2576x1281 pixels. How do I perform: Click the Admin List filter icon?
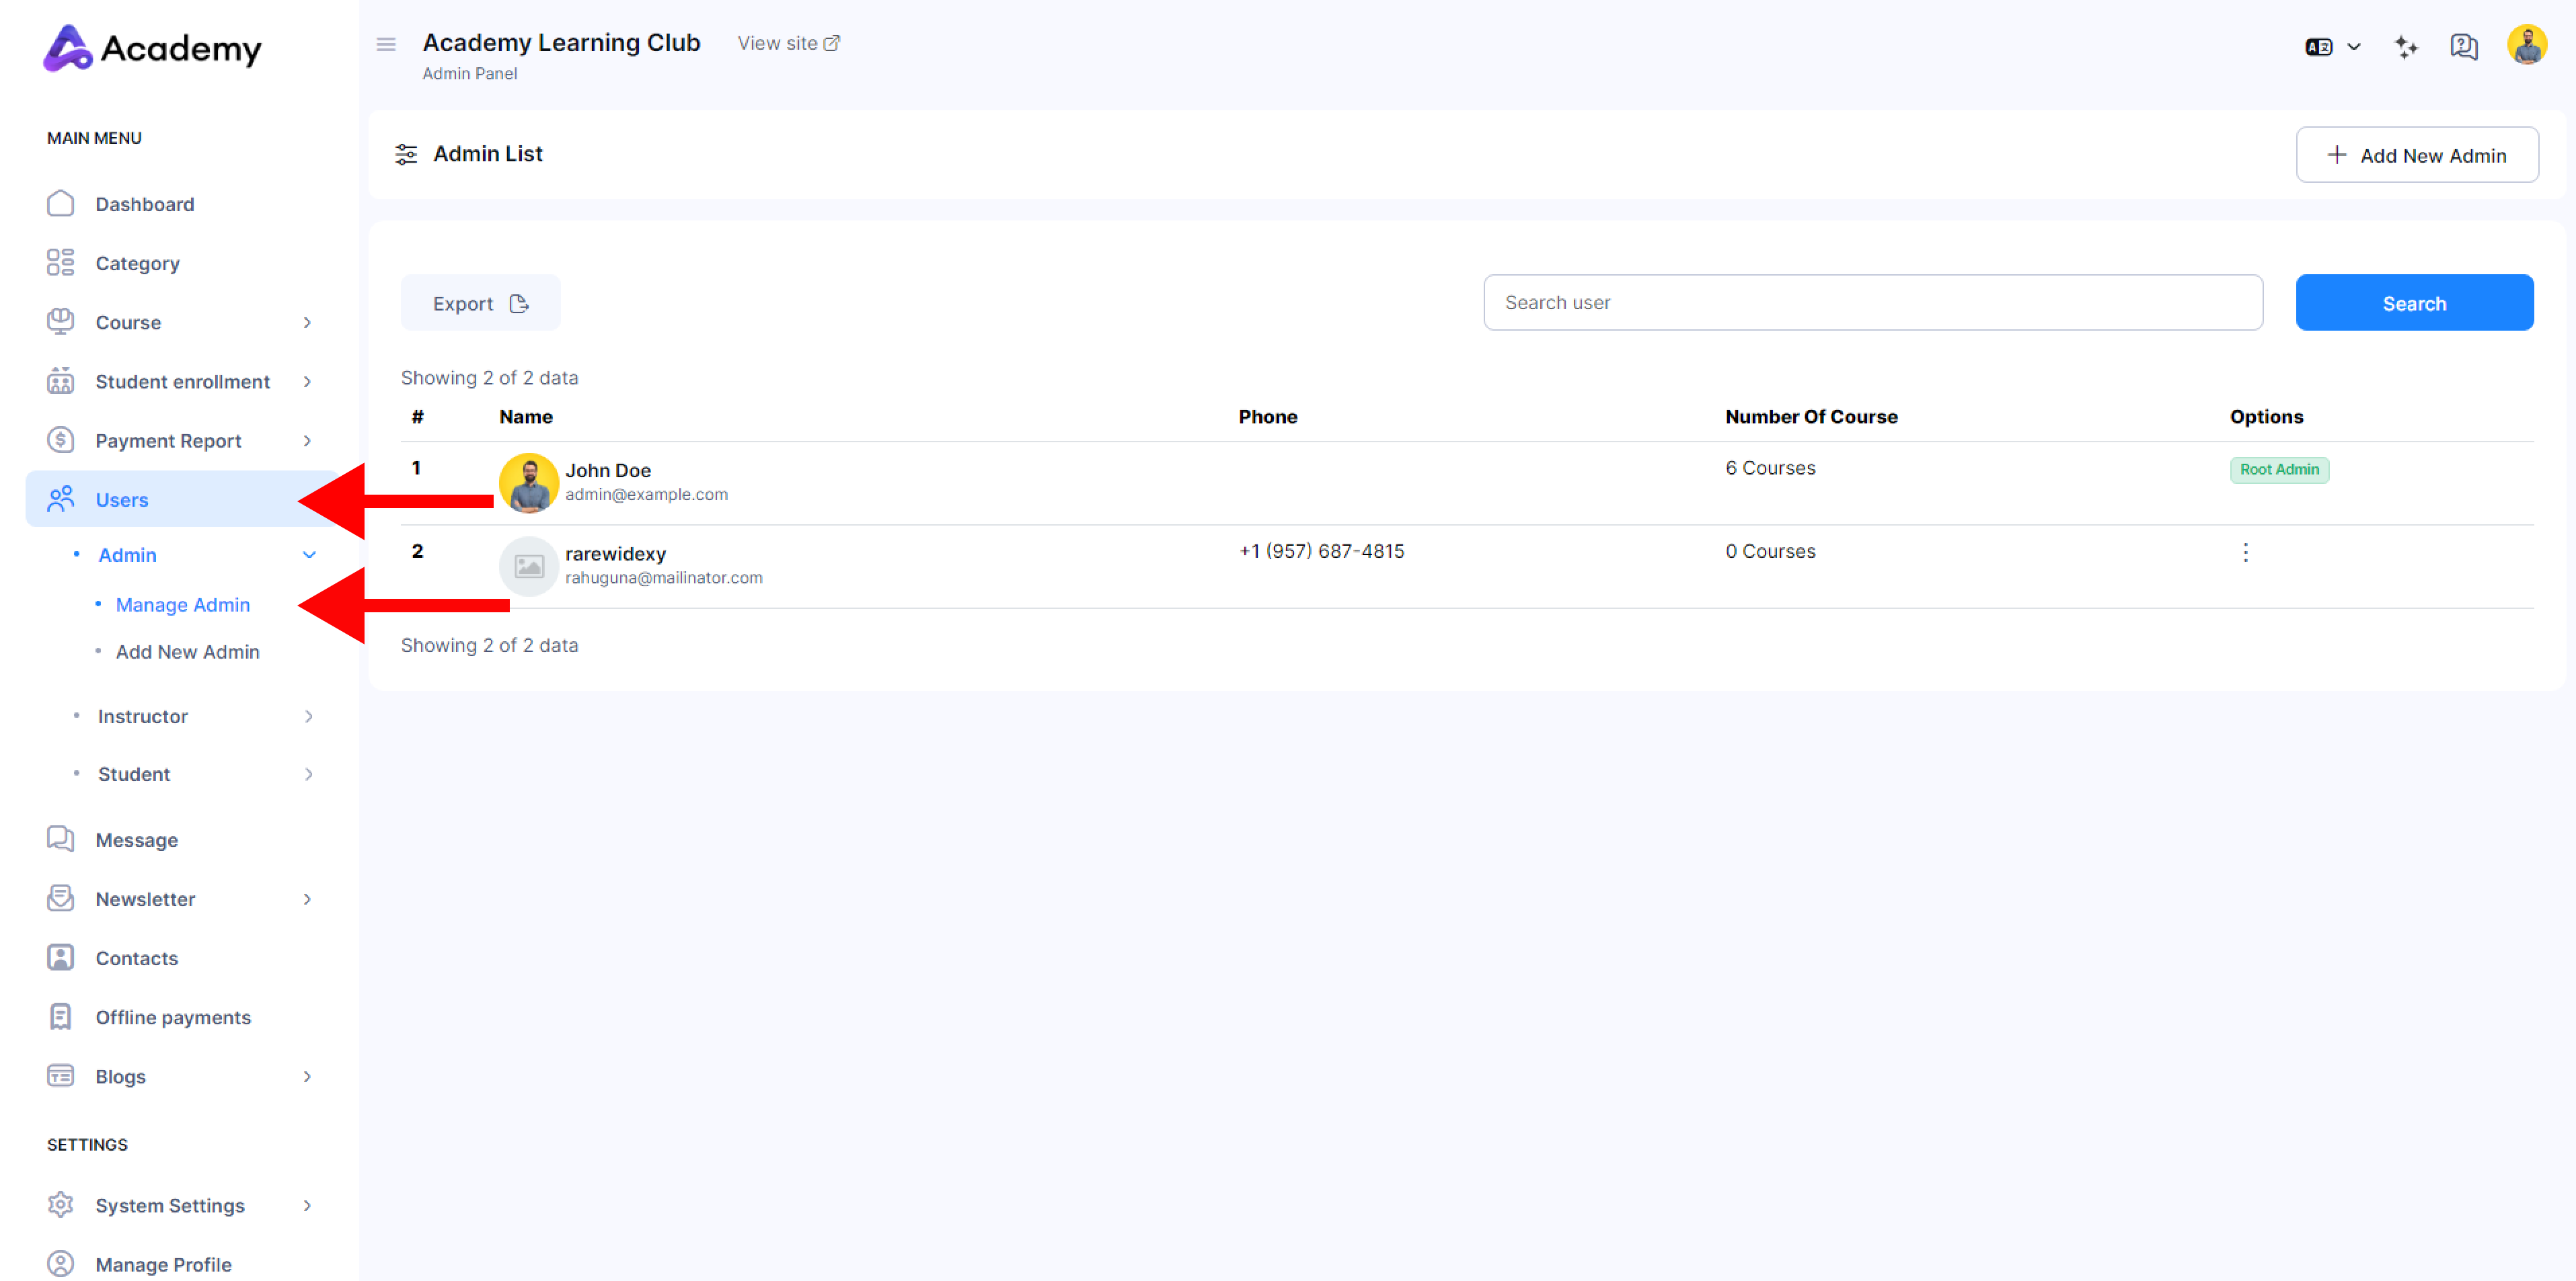(x=406, y=154)
